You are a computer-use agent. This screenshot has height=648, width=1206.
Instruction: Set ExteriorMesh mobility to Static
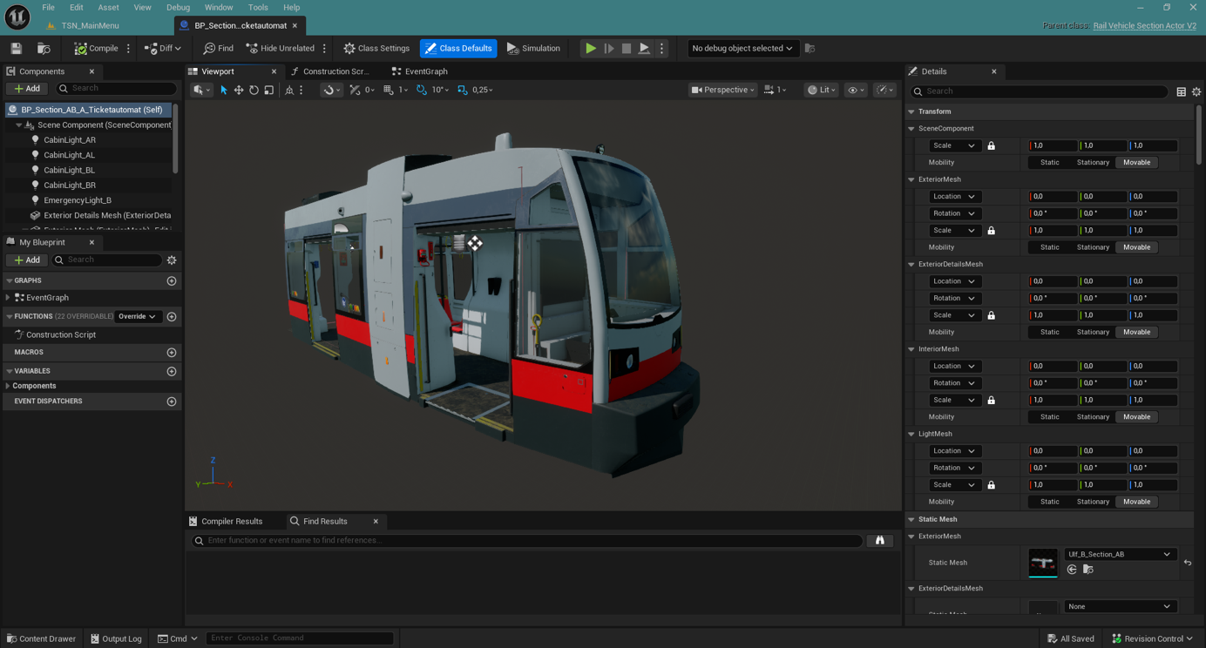tap(1049, 247)
